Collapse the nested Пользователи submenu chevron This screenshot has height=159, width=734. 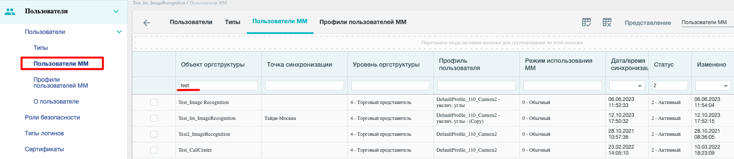[119, 32]
